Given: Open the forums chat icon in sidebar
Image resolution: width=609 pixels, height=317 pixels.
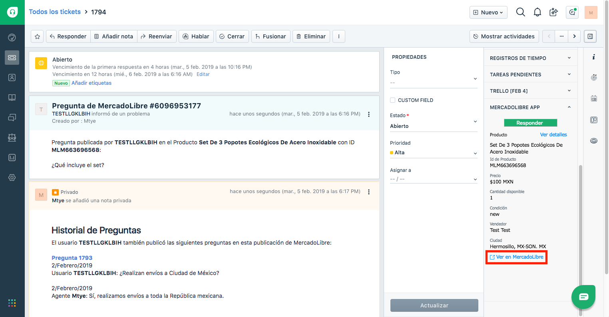Looking at the screenshot, I should coord(12,118).
